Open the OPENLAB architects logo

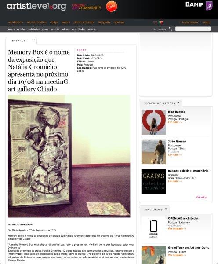[x=153, y=228]
